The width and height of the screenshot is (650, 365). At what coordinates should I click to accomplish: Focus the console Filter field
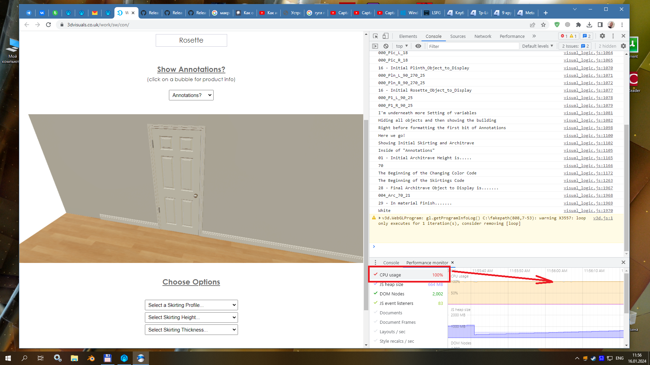click(473, 46)
